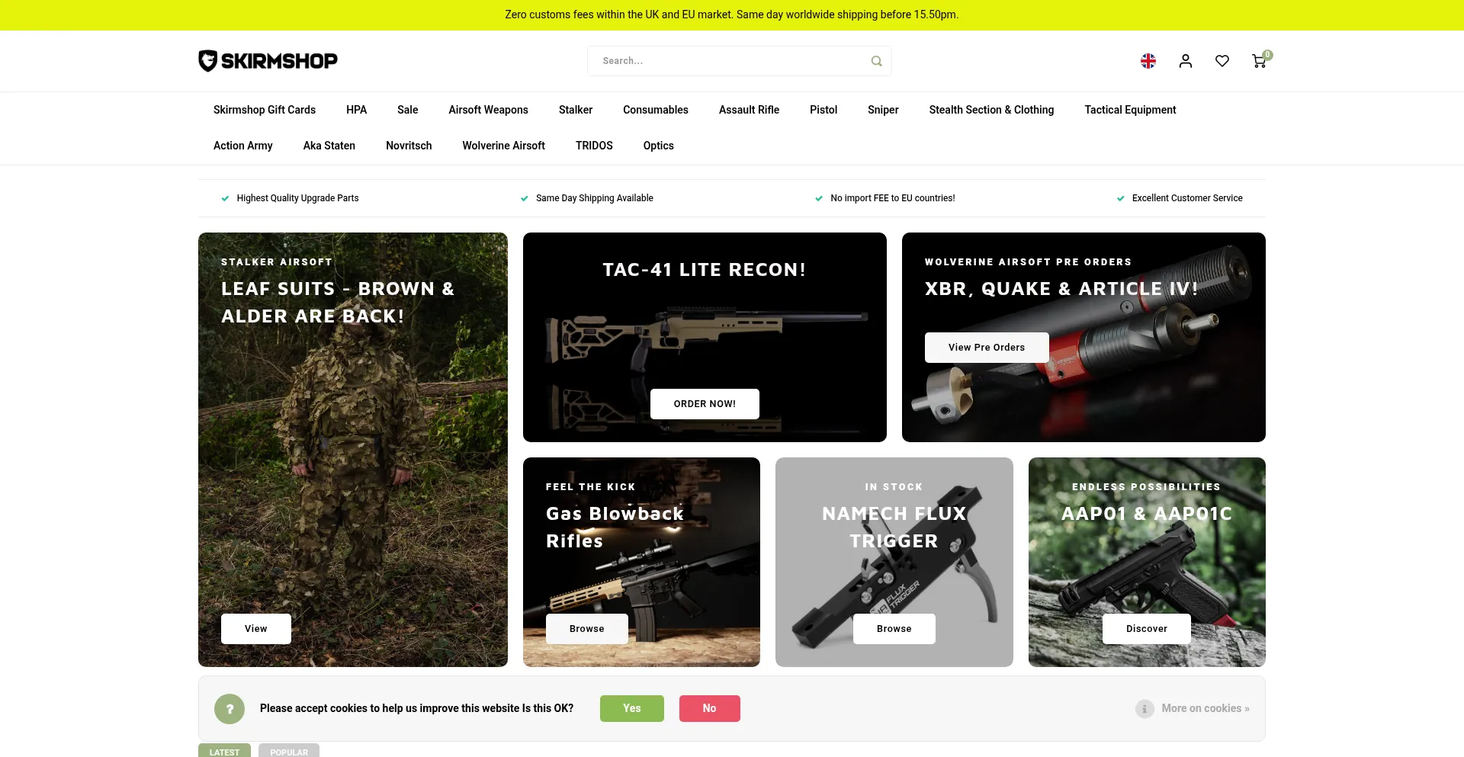Focus the search input field
The width and height of the screenshot is (1464, 757).
point(732,61)
